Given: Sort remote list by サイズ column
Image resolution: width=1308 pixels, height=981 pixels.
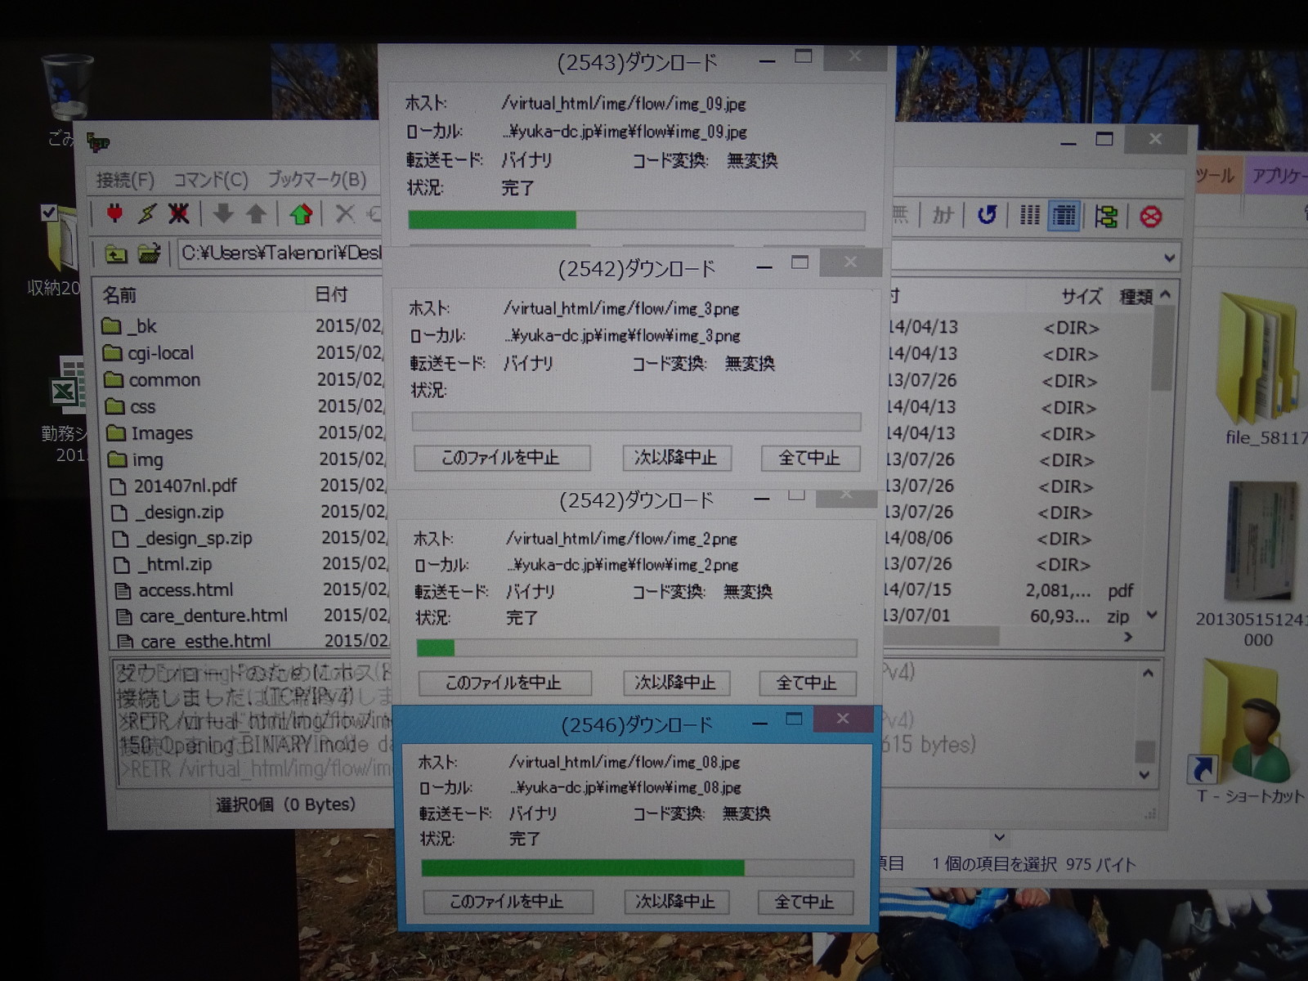Looking at the screenshot, I should click(x=1082, y=296).
